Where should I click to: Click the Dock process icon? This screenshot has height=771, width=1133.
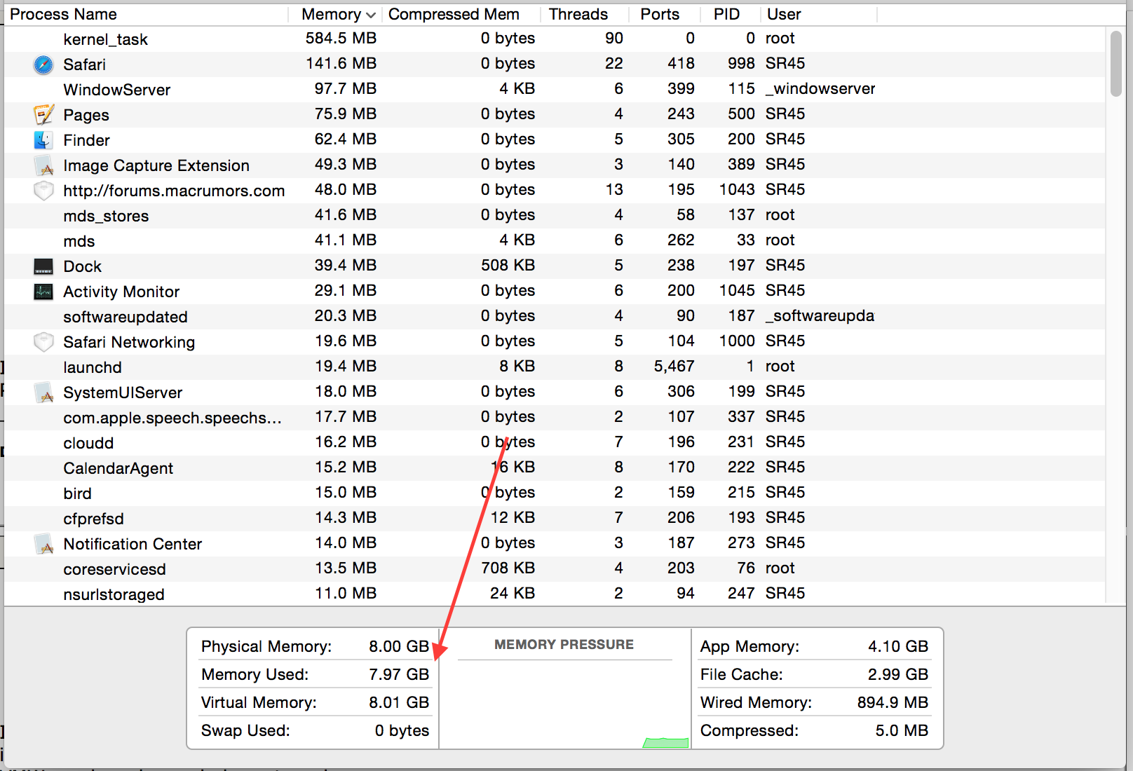43,266
